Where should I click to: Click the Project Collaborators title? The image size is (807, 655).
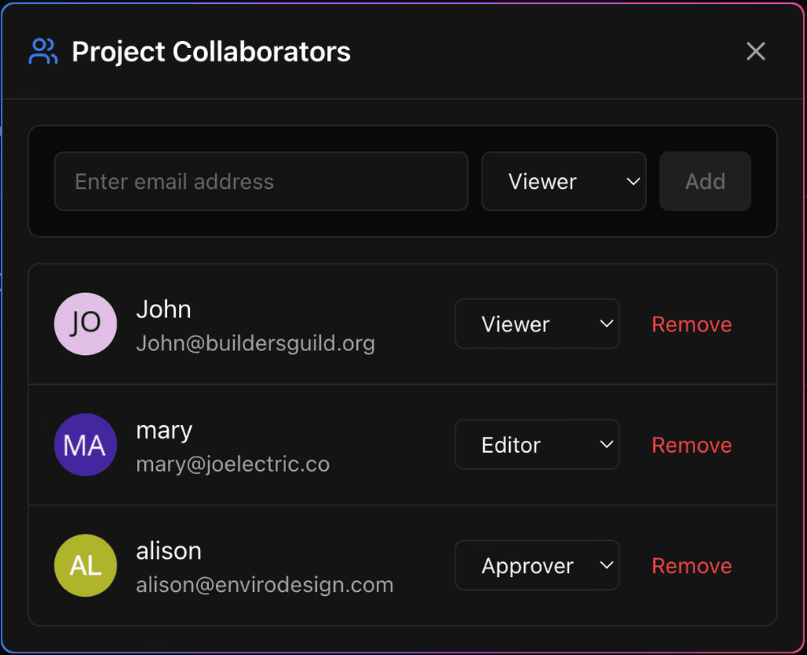pyautogui.click(x=211, y=51)
